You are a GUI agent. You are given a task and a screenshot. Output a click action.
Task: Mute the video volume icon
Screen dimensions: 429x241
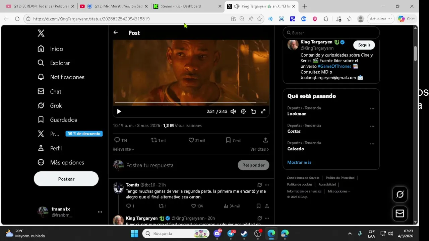point(233,111)
